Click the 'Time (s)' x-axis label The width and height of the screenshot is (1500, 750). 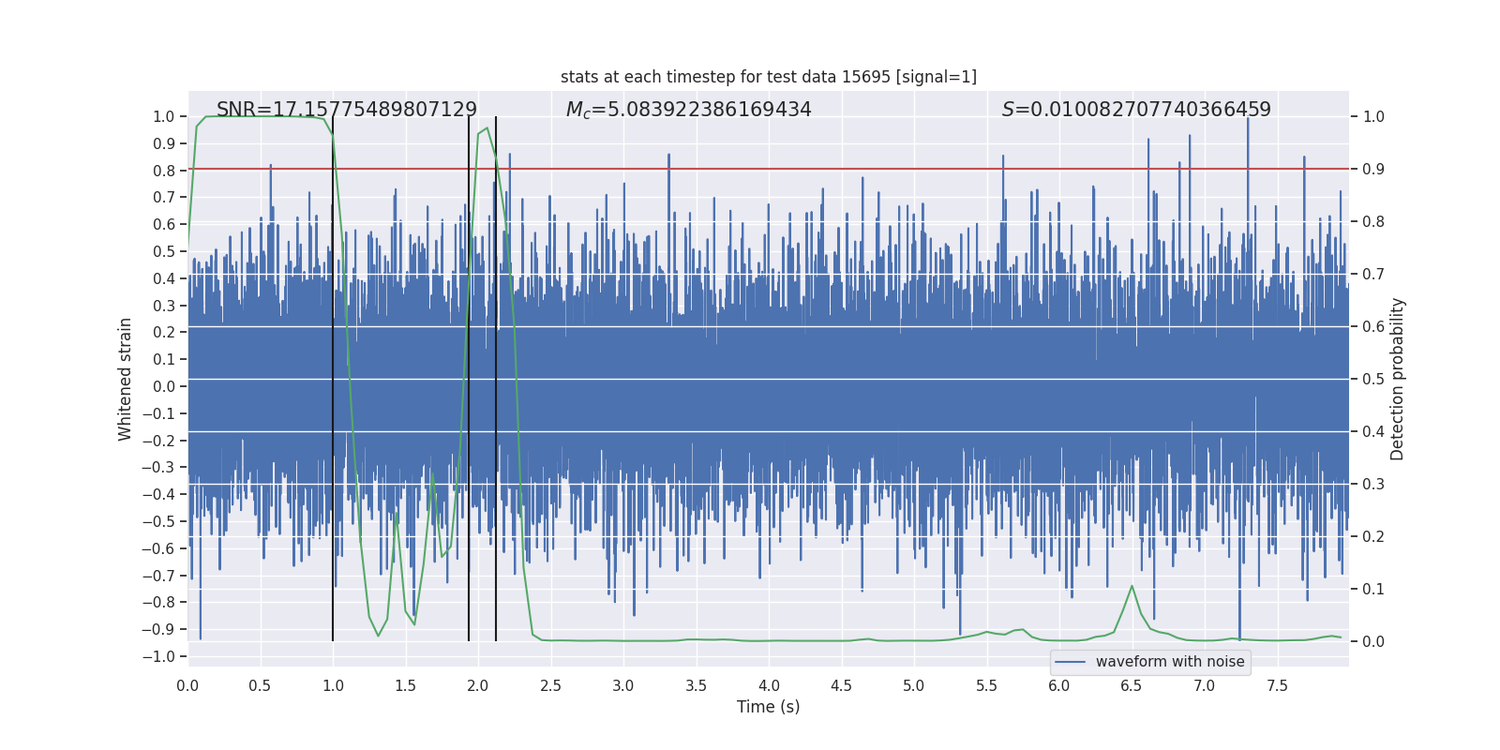tap(769, 707)
